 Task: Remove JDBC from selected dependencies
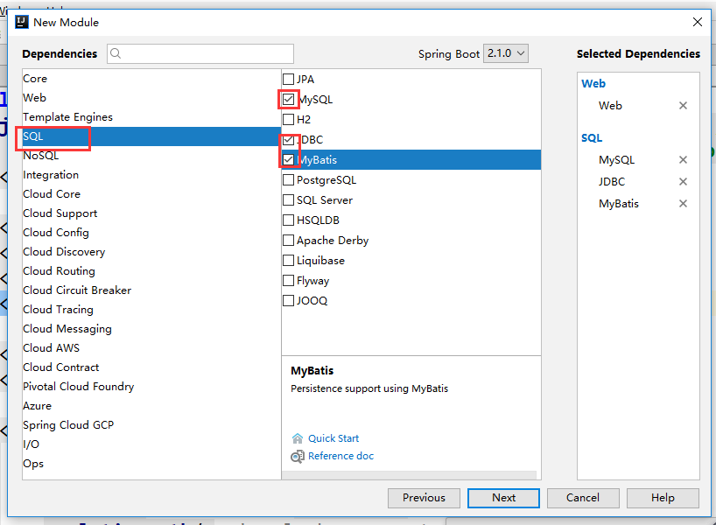[683, 182]
